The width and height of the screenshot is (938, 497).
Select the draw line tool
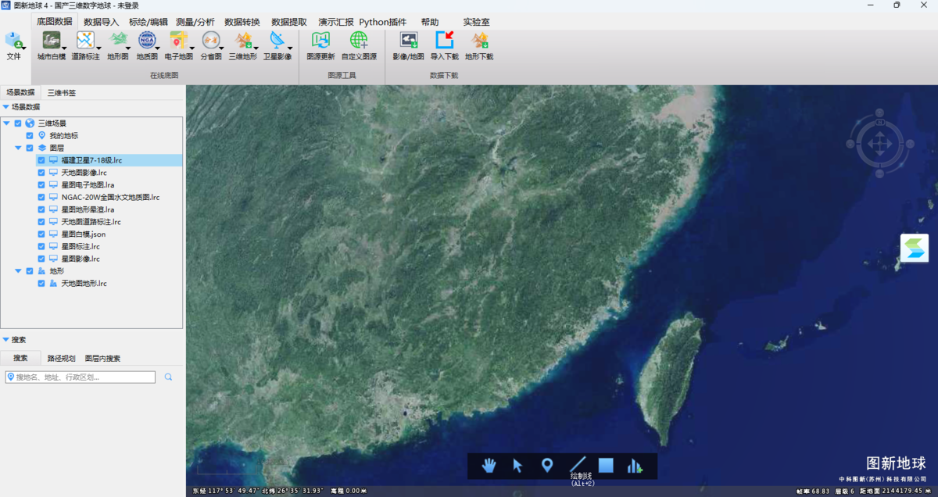click(x=578, y=465)
